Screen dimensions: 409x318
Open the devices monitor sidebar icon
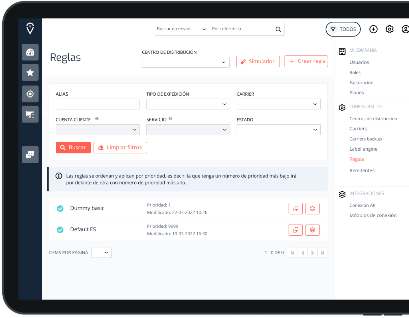pos(30,114)
